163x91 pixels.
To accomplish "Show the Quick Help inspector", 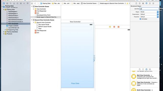I will coord(140,3).
